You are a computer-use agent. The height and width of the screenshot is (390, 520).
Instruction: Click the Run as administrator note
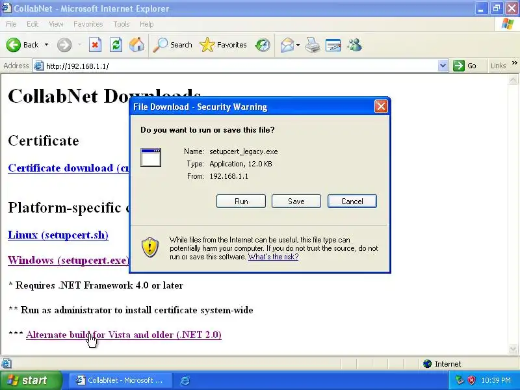click(x=131, y=310)
